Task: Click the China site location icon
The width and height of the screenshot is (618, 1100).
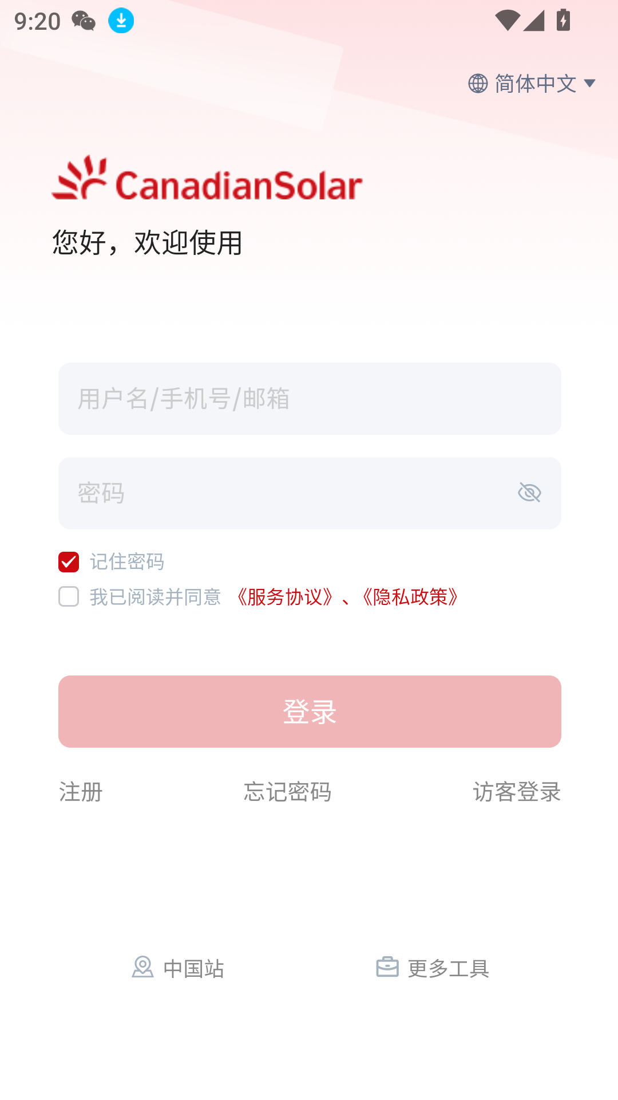Action: click(x=142, y=967)
